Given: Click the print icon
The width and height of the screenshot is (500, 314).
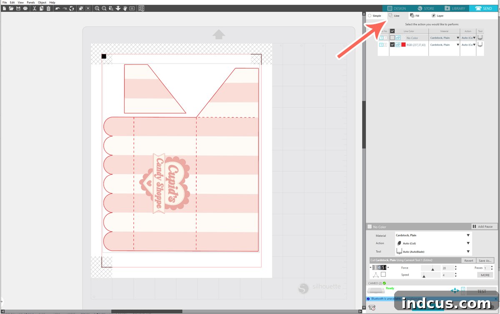Looking at the screenshot, I should pos(25,8).
